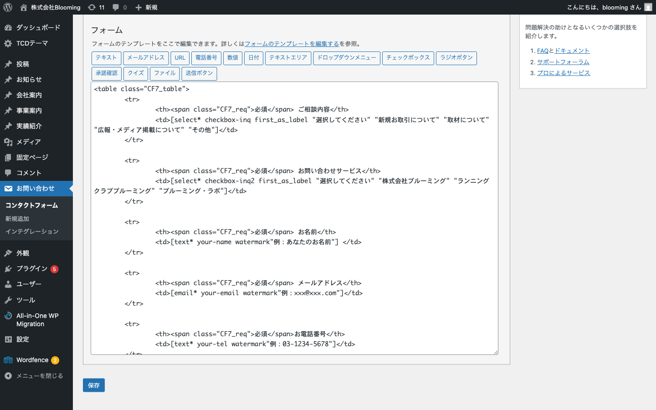Open インテグレーション submenu item

tap(32, 231)
